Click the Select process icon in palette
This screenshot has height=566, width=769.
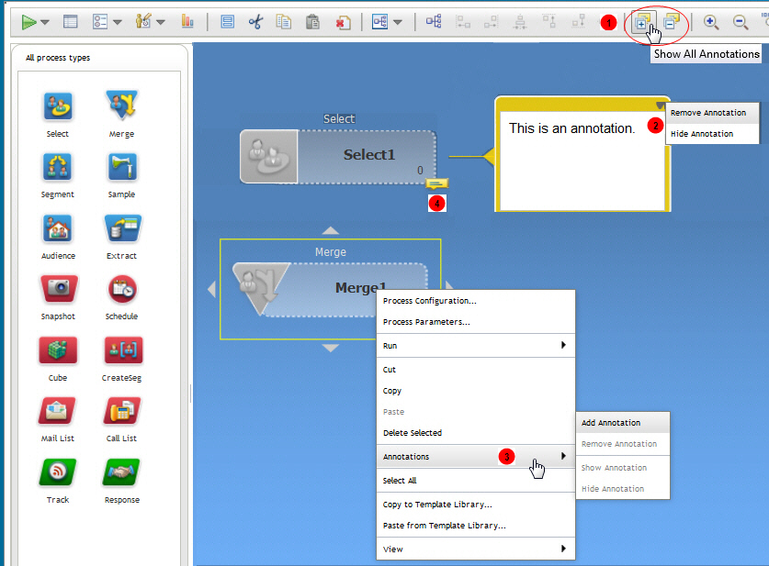click(x=58, y=105)
